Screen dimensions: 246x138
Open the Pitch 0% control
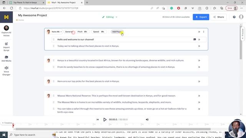82,32
